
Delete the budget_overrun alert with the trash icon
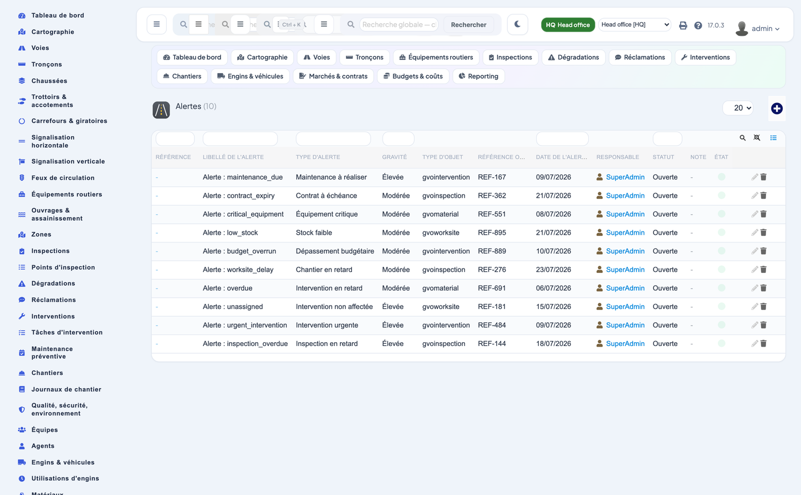click(x=763, y=251)
